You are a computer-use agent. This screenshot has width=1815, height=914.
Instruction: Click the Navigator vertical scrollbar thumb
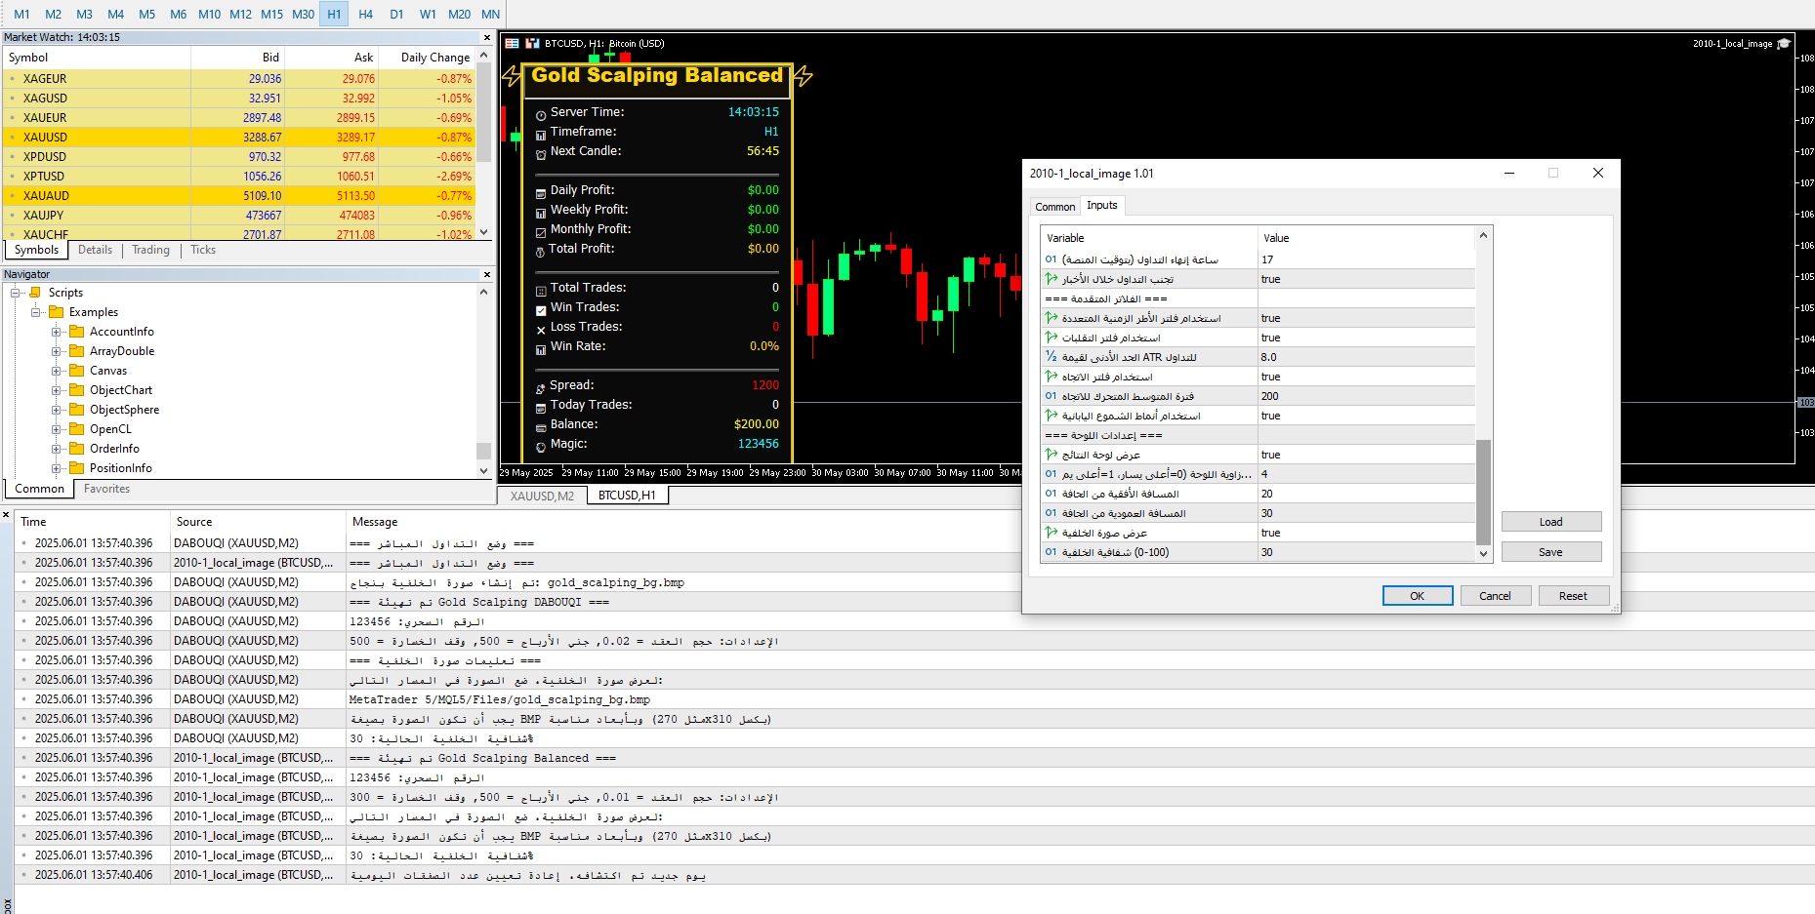tap(483, 451)
